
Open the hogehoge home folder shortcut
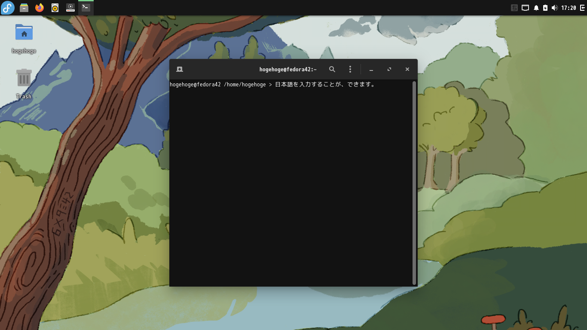coord(24,32)
